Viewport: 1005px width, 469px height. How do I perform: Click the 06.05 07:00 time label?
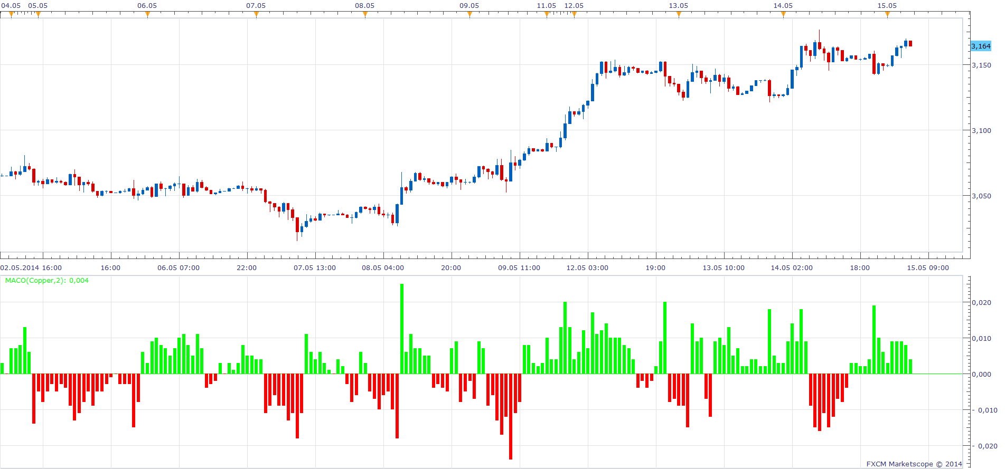pyautogui.click(x=179, y=268)
